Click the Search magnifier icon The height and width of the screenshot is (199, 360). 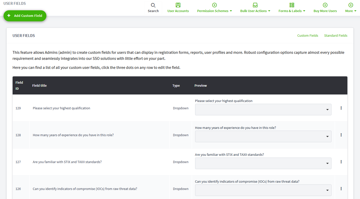(153, 5)
